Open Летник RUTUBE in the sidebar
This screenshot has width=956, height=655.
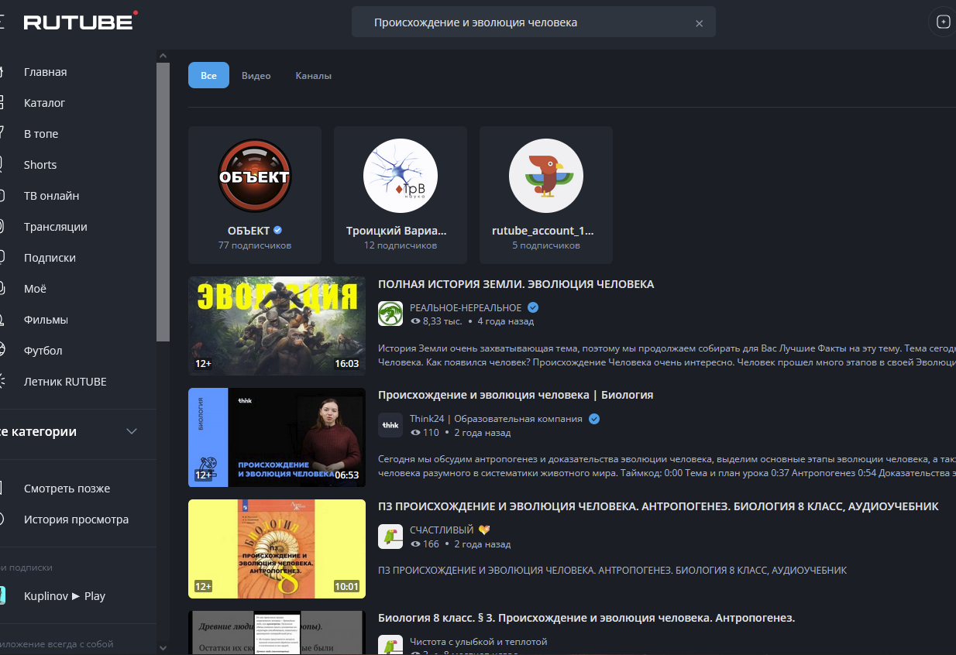(x=65, y=382)
